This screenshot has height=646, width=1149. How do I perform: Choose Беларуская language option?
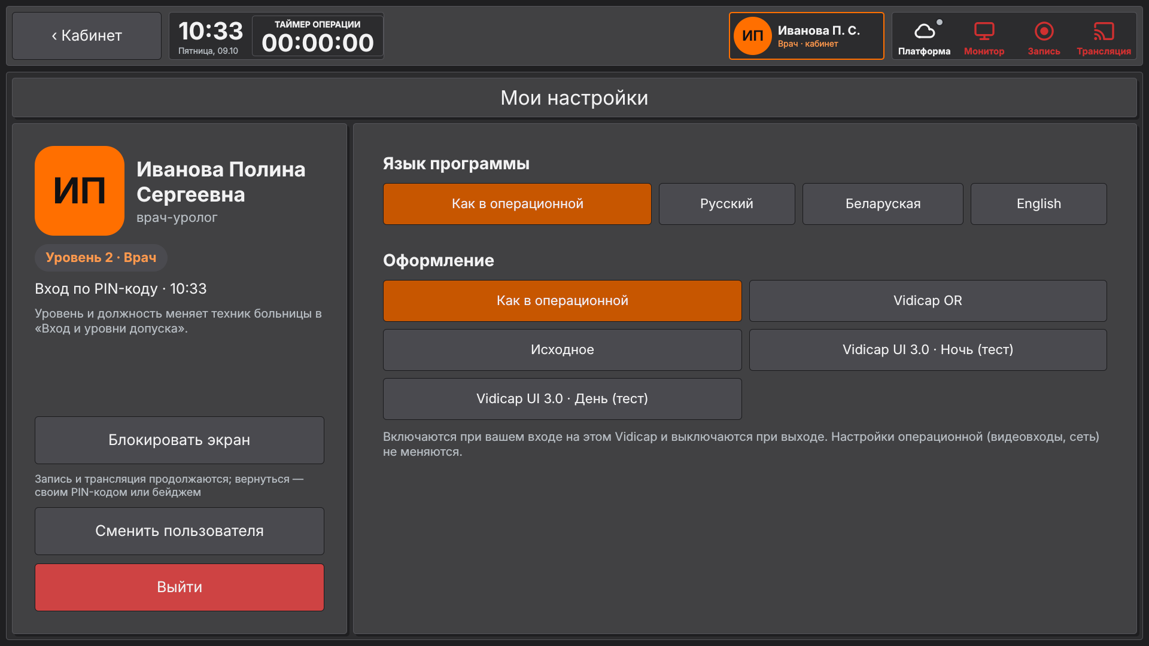point(883,204)
